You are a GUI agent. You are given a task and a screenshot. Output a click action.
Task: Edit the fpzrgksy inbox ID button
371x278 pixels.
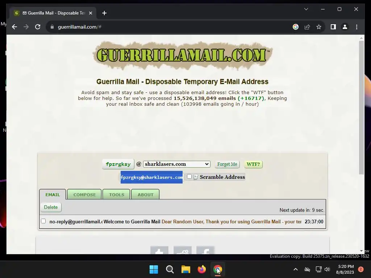pyautogui.click(x=118, y=164)
